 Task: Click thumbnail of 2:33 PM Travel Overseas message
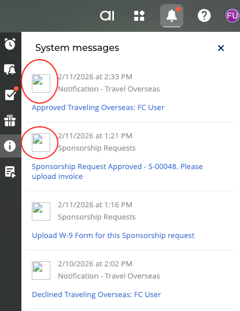41,83
